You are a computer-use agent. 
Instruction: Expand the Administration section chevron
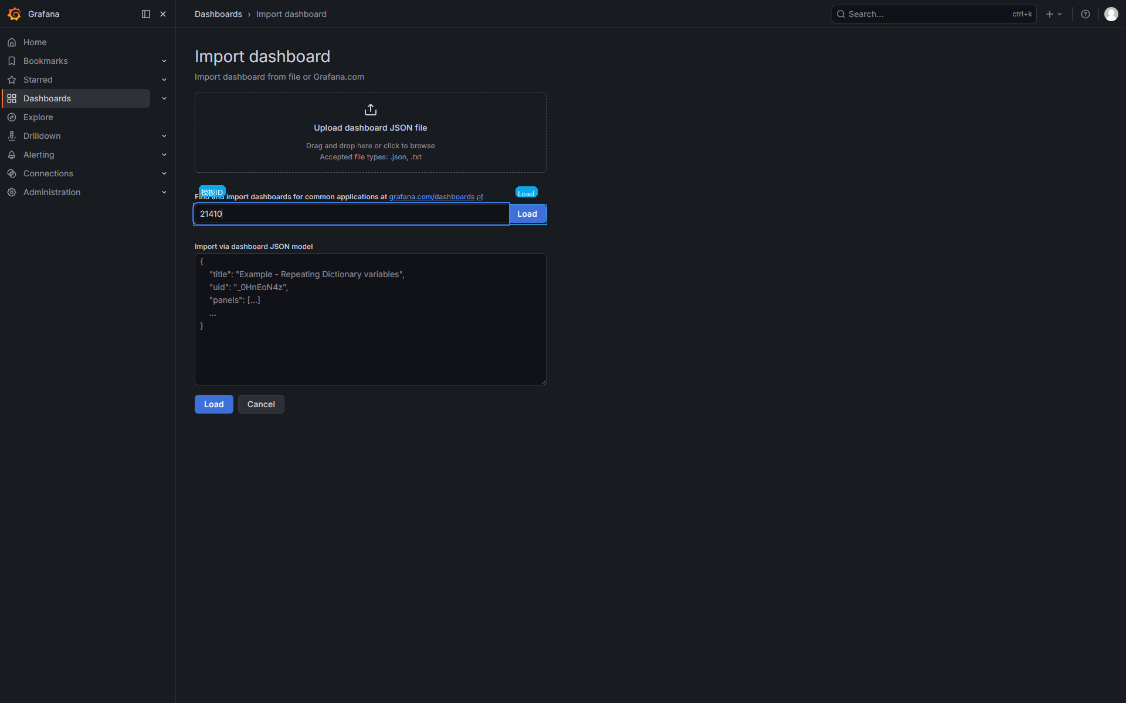pos(164,192)
